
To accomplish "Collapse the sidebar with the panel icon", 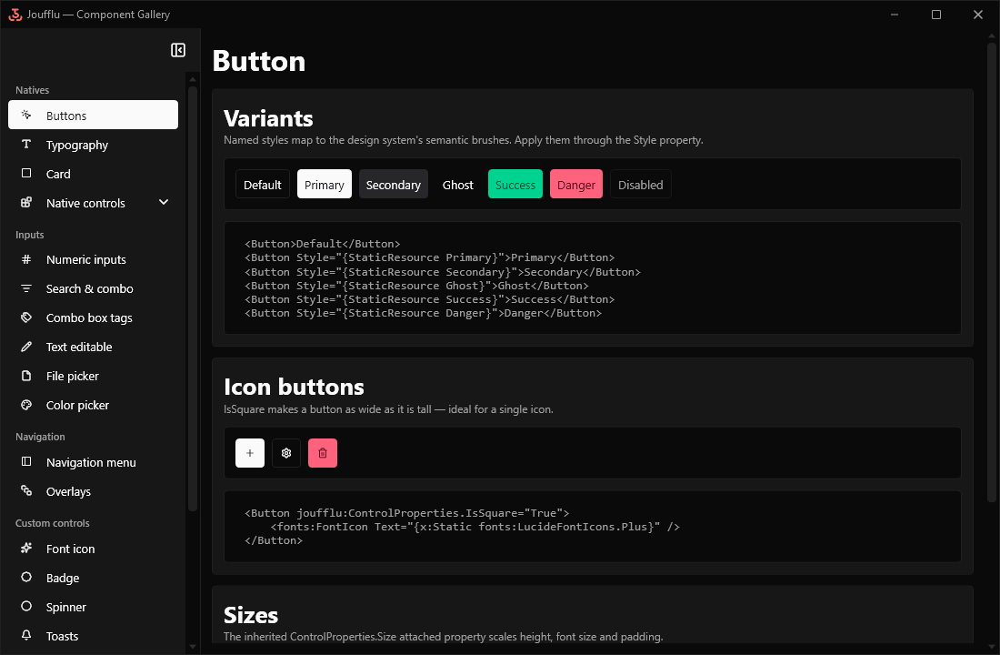I will point(178,50).
